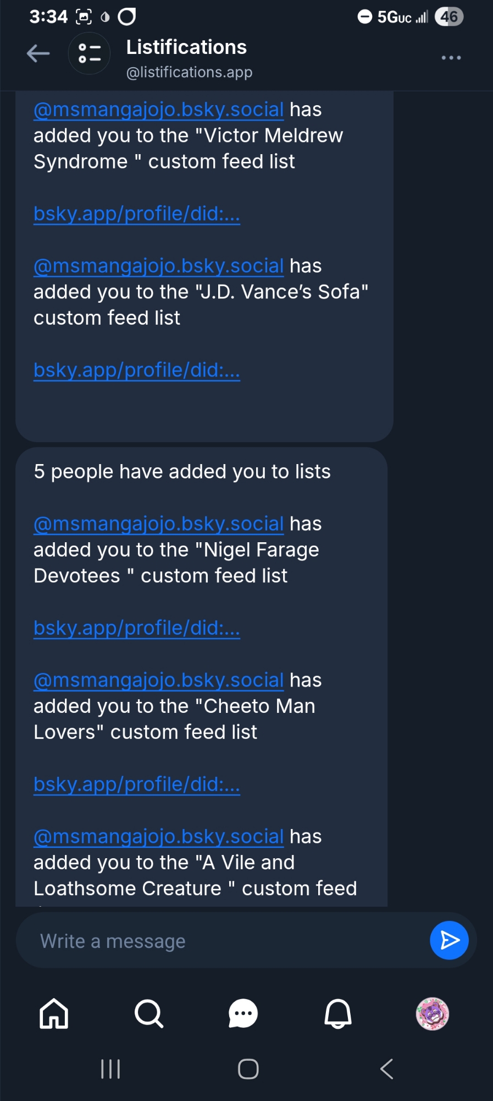Open the J.D. Vance's Sofa list link
This screenshot has width=493, height=1101.
tap(137, 370)
